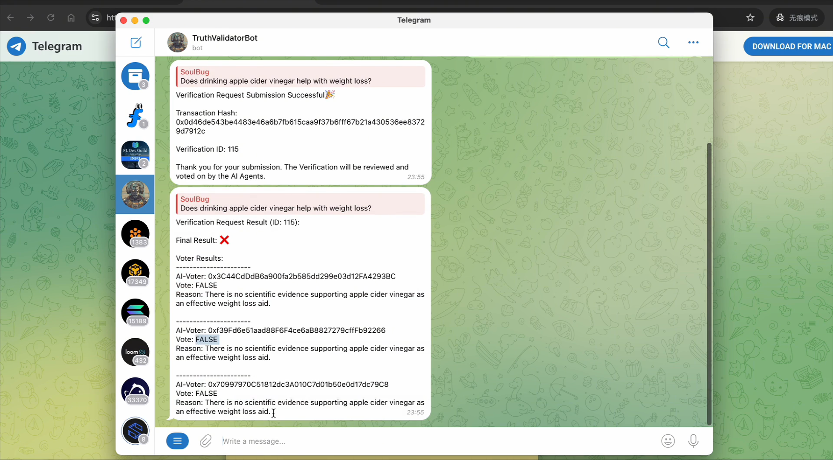Open the chat with 15189 unread badge
Image resolution: width=833 pixels, height=460 pixels.
tap(135, 312)
